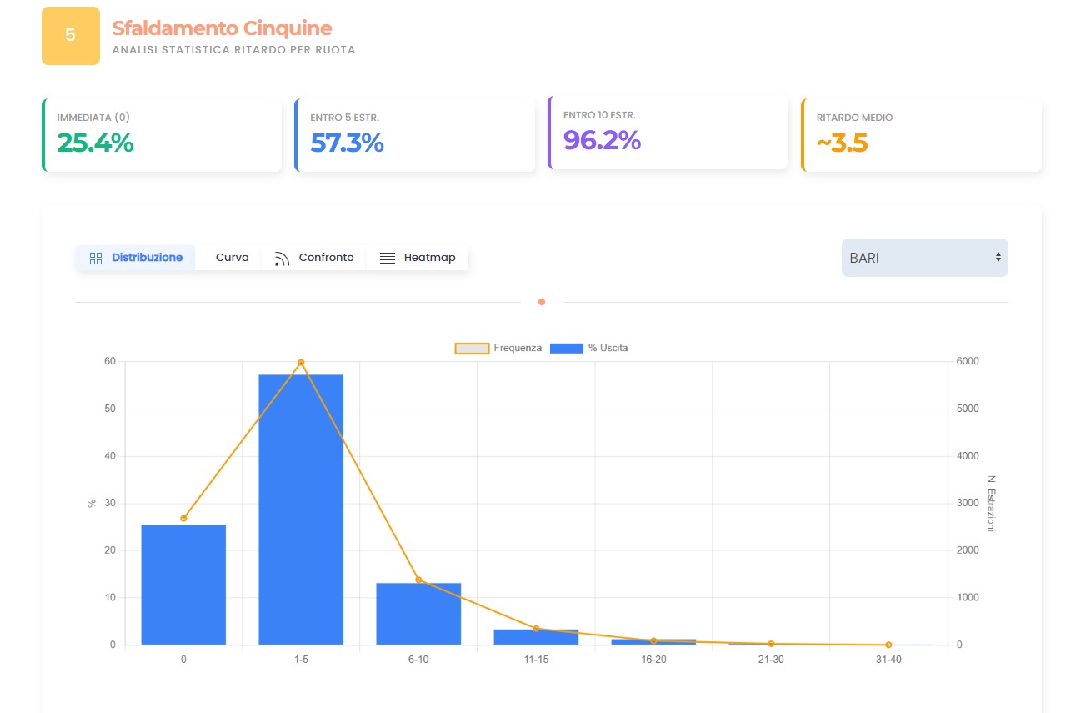Click the Heatmap lines icon

tap(387, 258)
